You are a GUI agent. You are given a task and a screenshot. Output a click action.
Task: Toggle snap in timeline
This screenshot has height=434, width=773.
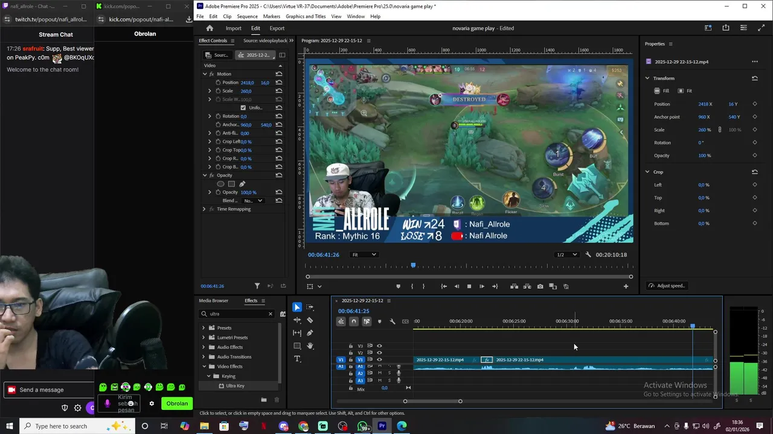click(354, 321)
